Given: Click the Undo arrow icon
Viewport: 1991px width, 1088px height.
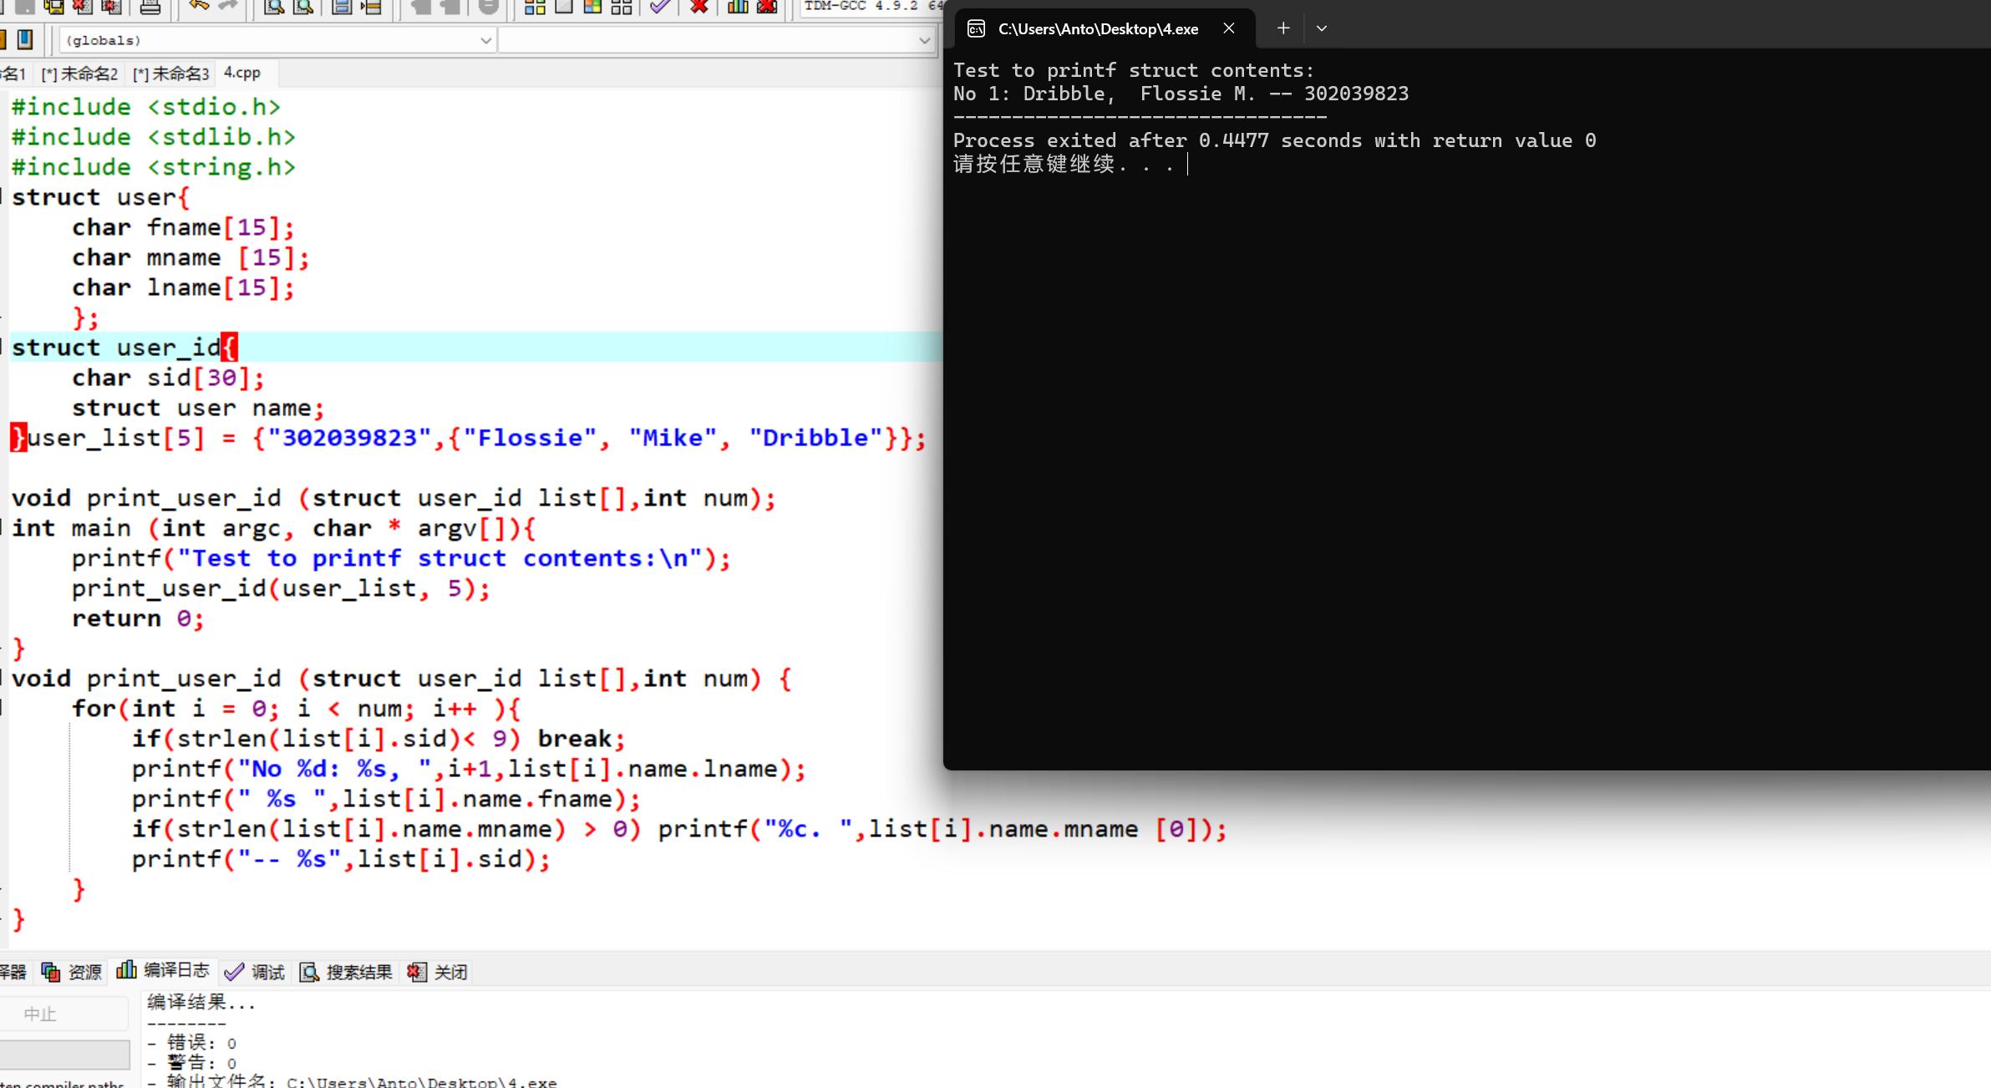Looking at the screenshot, I should click(x=199, y=6).
